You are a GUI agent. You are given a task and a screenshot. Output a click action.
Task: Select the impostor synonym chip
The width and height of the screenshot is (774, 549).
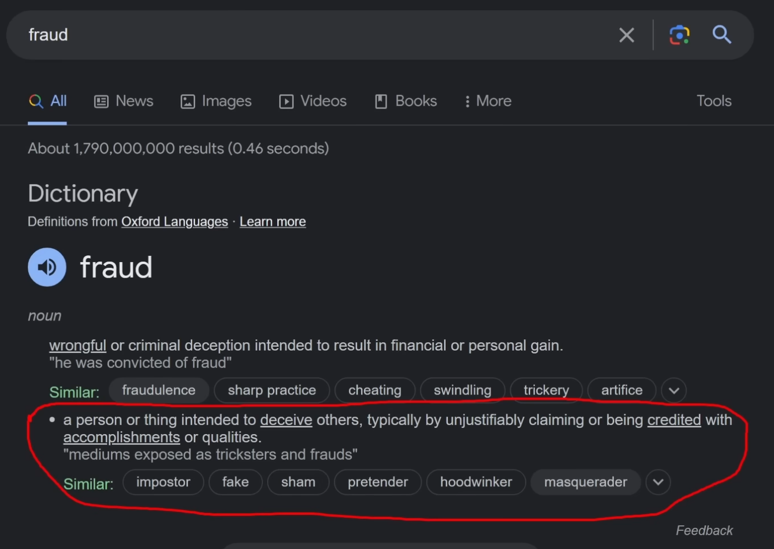pyautogui.click(x=163, y=482)
